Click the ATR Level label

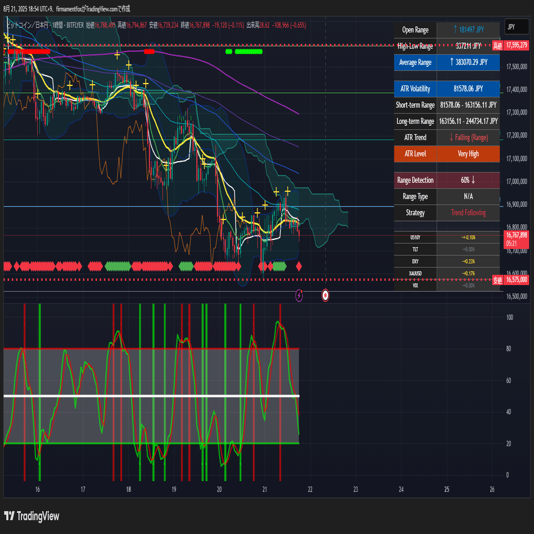pyautogui.click(x=415, y=154)
